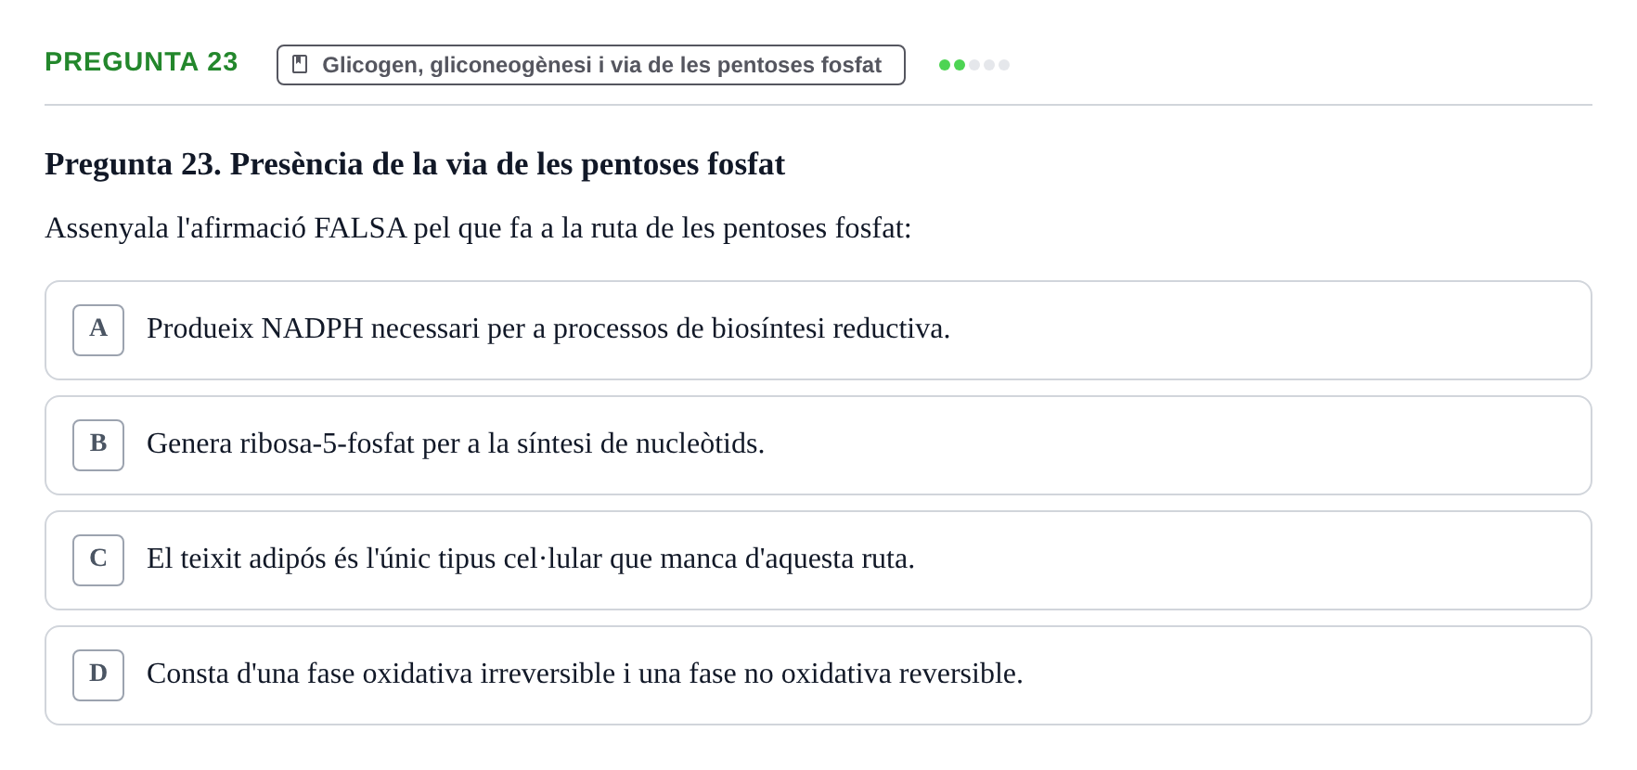Select option letter box B

click(x=98, y=445)
